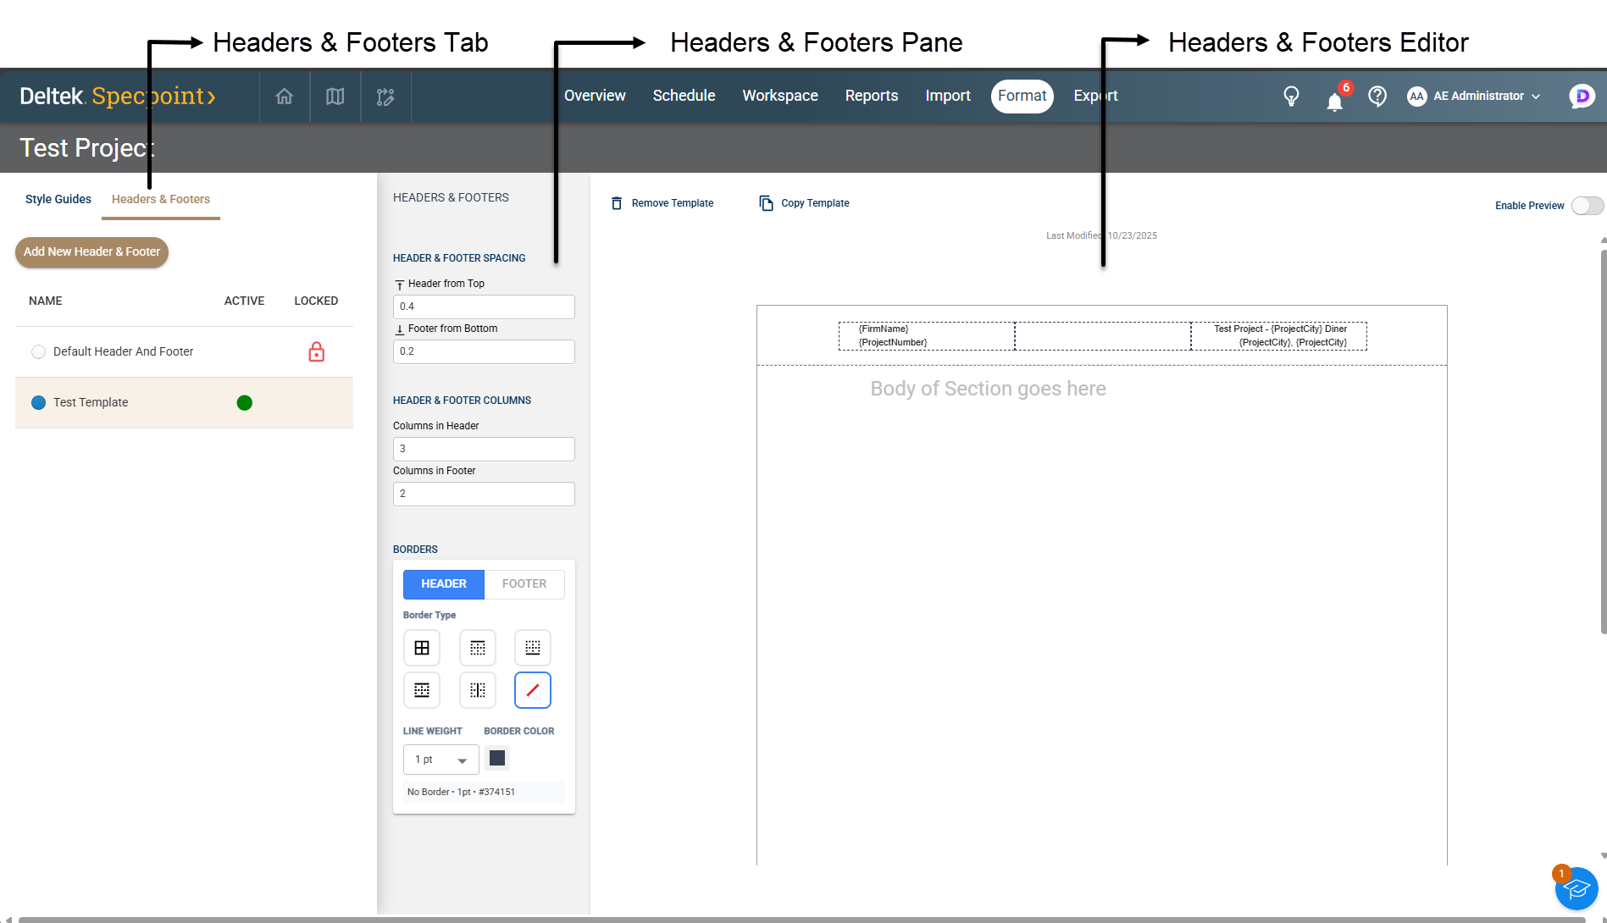Viewport: 1607px width, 923px height.
Task: Select the Test Template radio button
Action: tap(38, 402)
